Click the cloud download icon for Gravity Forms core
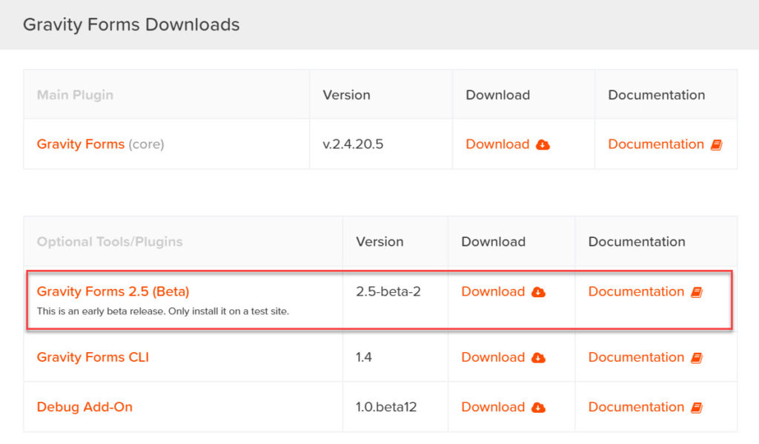 pyautogui.click(x=542, y=145)
